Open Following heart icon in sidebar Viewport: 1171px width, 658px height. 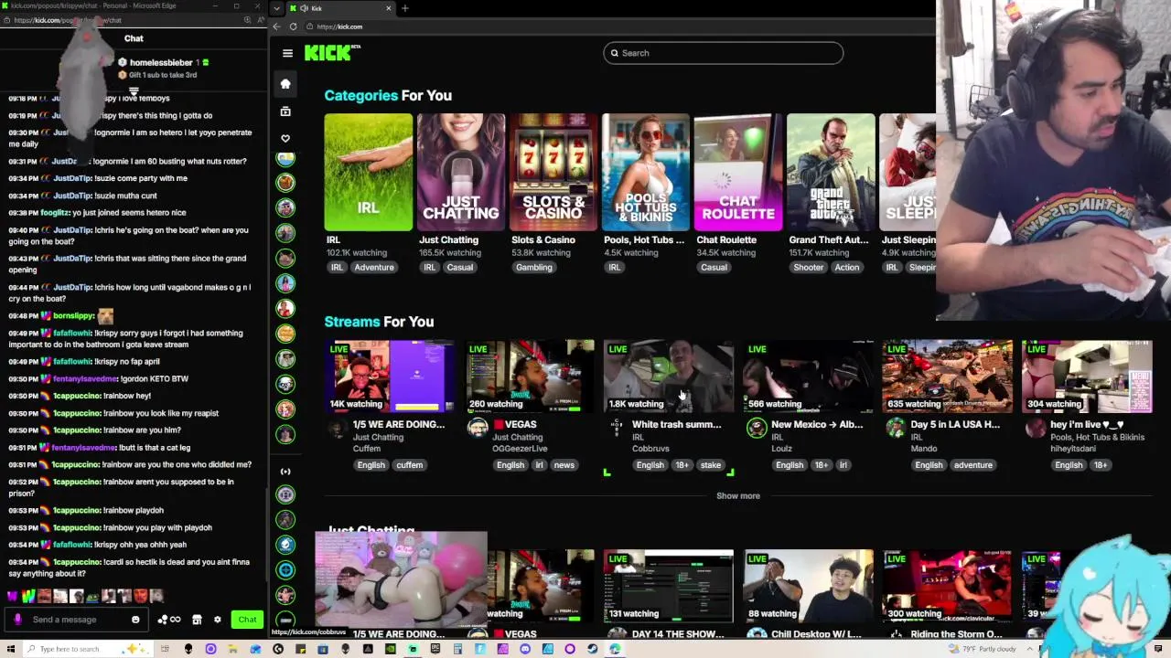(285, 139)
